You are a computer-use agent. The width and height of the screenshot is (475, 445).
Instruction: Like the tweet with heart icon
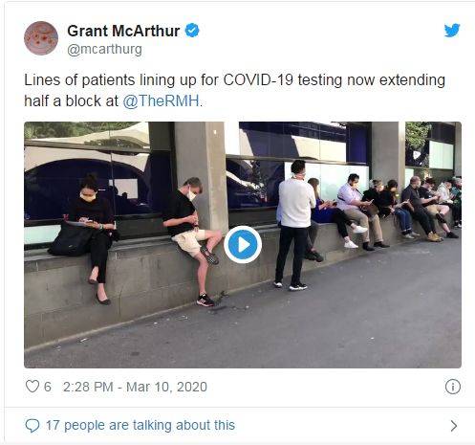[32, 387]
